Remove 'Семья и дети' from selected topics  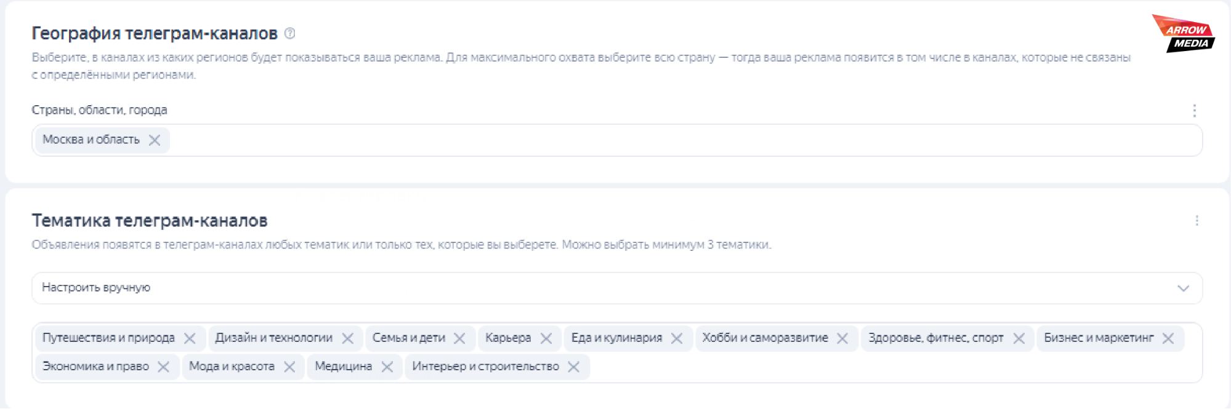coord(459,338)
